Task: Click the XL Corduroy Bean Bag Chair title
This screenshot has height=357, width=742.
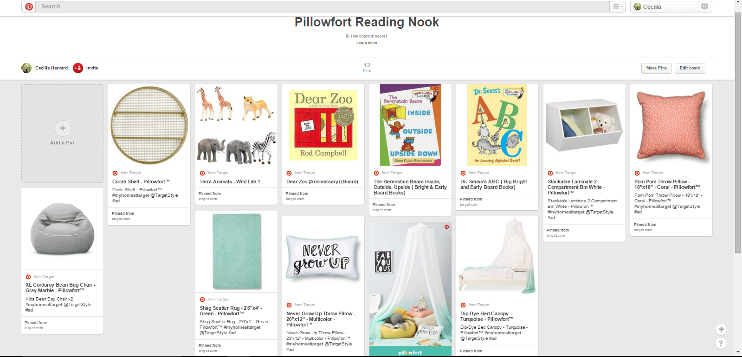Action: point(60,288)
